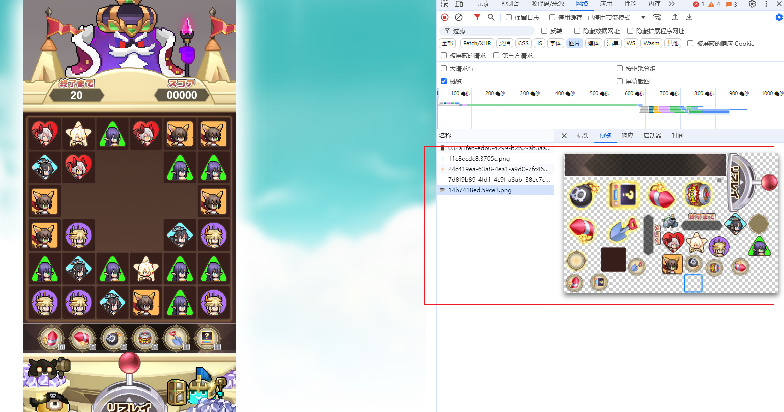Image resolution: width=784 pixels, height=412 pixels.
Task: Click the inspect element picker icon
Action: pyautogui.click(x=445, y=4)
